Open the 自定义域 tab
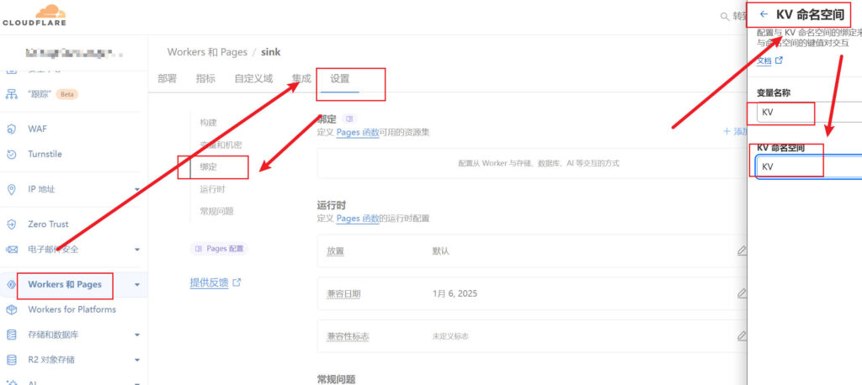Viewport: 862px width, 385px height. pos(253,79)
